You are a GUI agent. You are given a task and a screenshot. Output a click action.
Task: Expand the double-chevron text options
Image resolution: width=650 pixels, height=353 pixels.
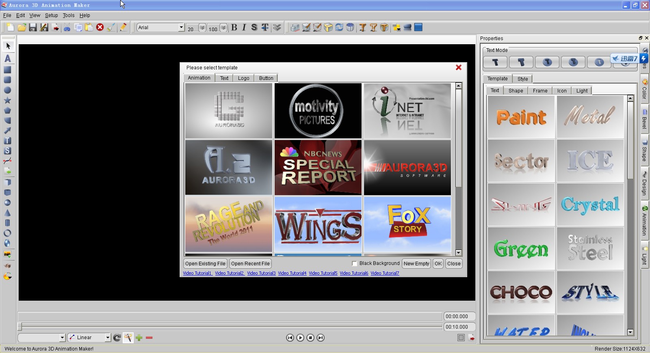point(277,27)
